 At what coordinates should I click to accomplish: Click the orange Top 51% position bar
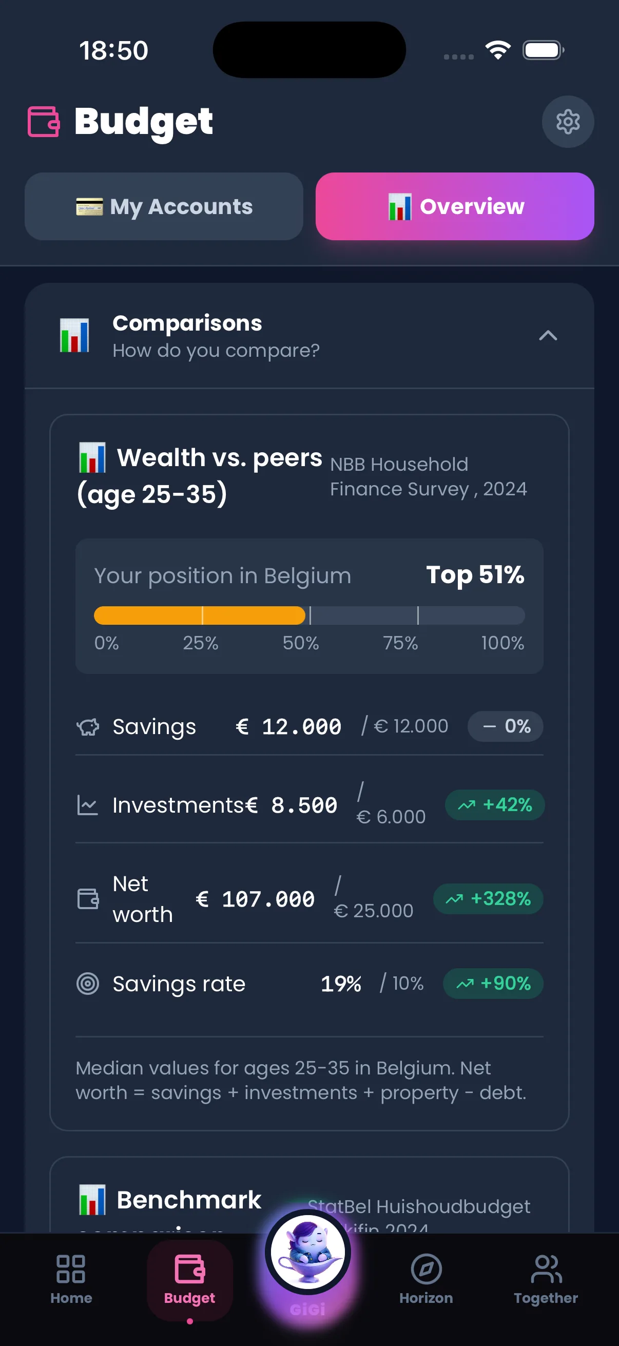tap(200, 616)
